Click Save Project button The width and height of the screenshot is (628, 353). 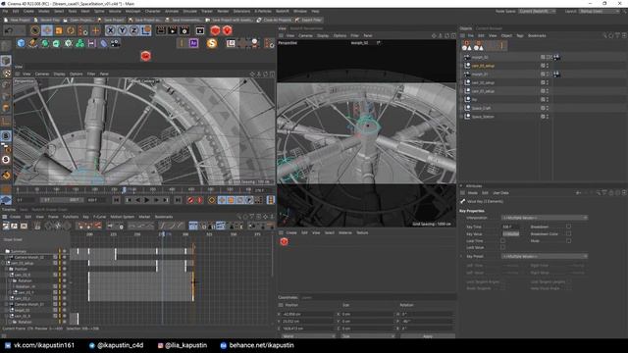click(x=111, y=20)
